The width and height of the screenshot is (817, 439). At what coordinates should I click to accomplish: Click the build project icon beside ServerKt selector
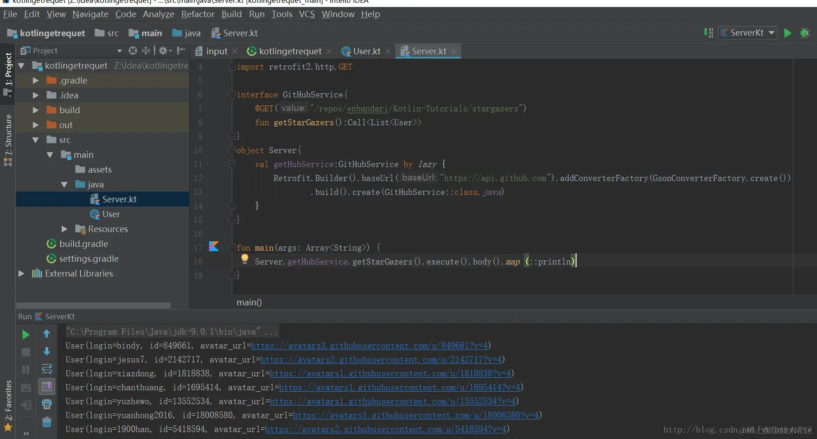pyautogui.click(x=708, y=33)
